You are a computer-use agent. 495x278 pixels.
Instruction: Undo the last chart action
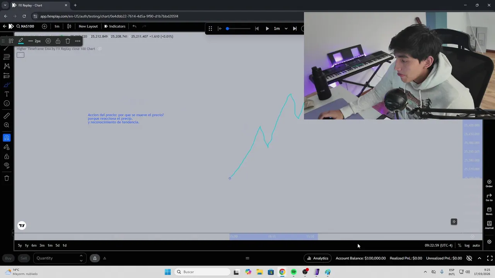tap(134, 26)
